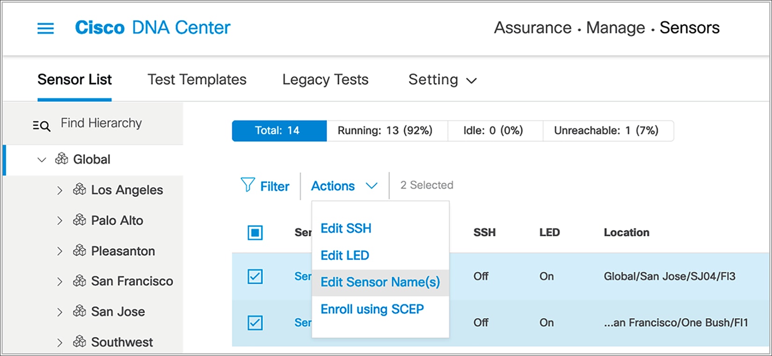The width and height of the screenshot is (772, 356).
Task: Switch to the Test Templates tab
Action: coord(197,79)
